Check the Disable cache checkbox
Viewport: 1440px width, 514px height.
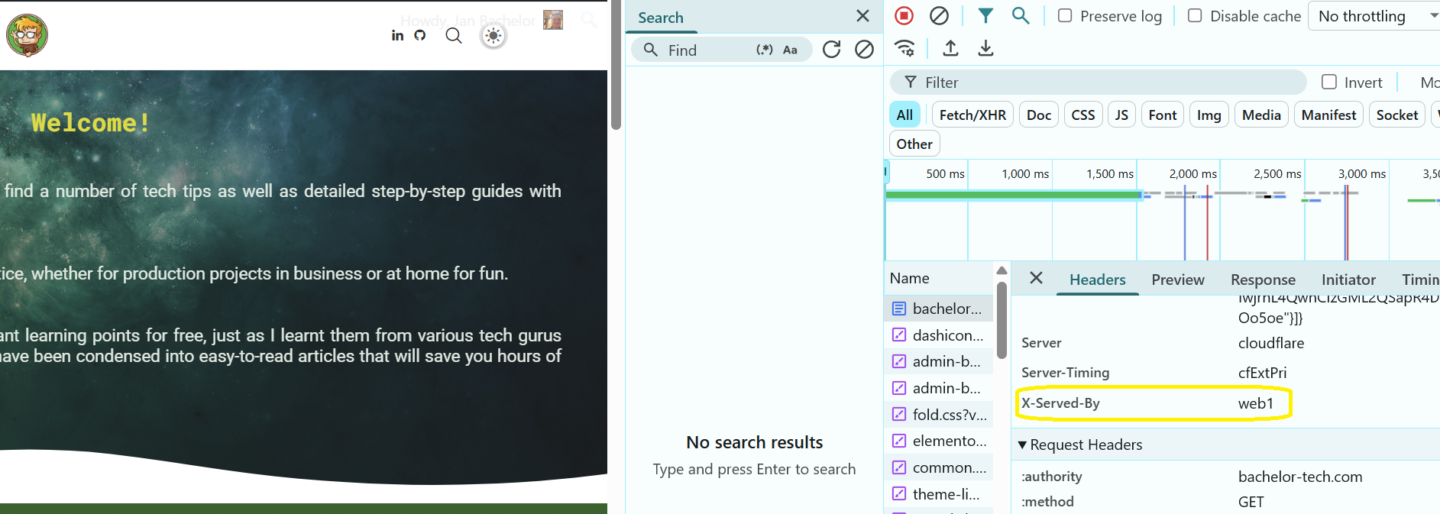tap(1195, 16)
